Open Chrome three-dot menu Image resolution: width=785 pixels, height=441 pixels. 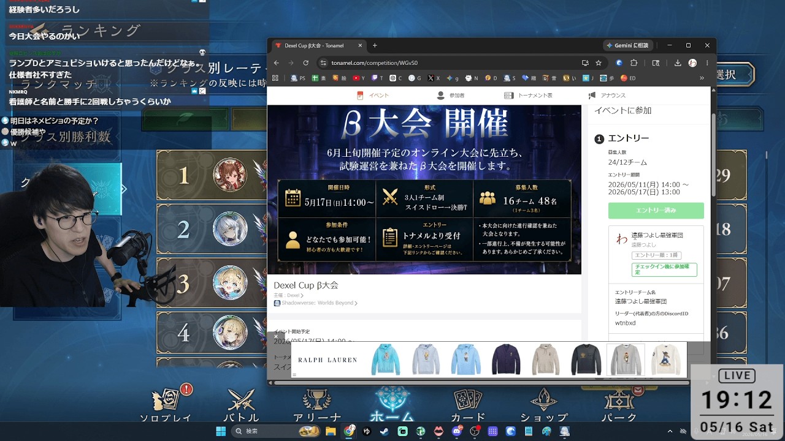coord(707,62)
